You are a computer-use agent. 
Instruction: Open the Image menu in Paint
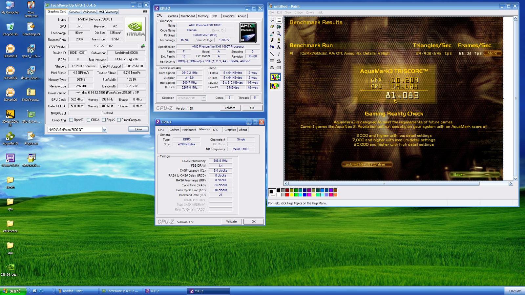click(x=299, y=12)
